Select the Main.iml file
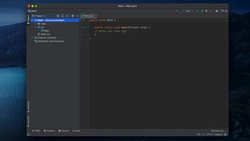 55,34
